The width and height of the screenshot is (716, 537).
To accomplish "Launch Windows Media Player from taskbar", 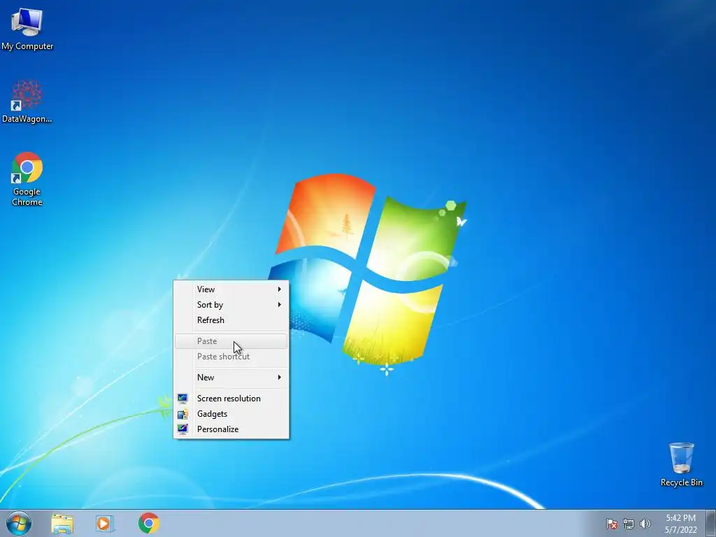I will tap(105, 523).
